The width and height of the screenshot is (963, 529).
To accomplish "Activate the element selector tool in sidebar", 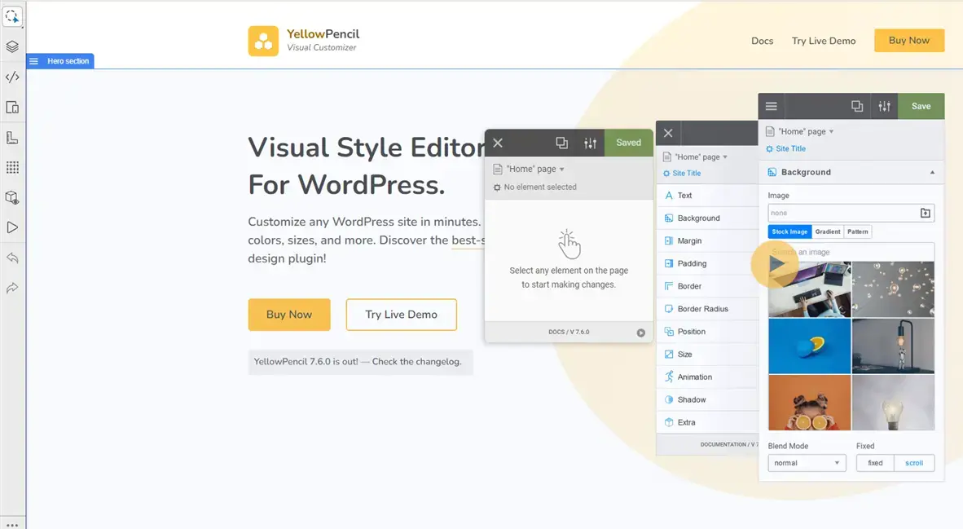I will coord(12,16).
